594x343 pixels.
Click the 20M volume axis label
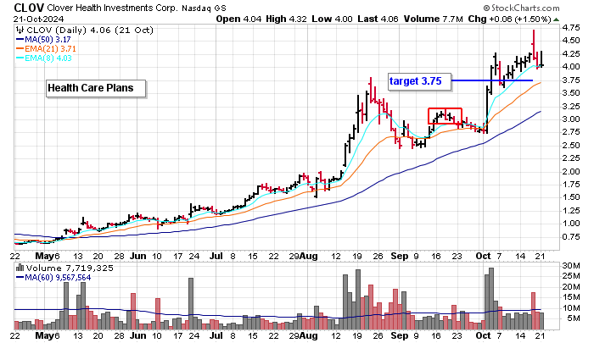571,287
